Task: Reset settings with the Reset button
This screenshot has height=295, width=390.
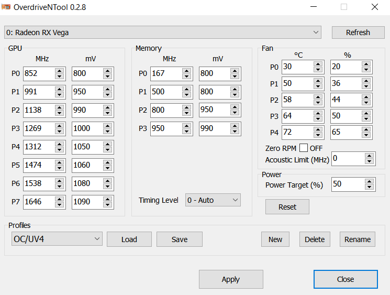Action: pos(287,207)
